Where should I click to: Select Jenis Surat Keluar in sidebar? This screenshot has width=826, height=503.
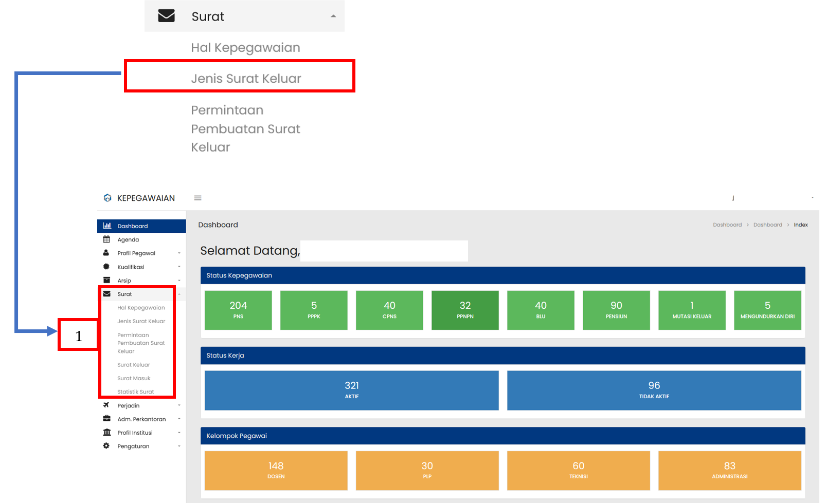tap(141, 321)
